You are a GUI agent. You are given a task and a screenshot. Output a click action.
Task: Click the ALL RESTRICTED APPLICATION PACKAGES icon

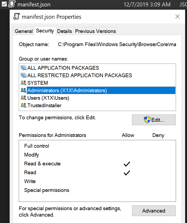pyautogui.click(x=24, y=75)
